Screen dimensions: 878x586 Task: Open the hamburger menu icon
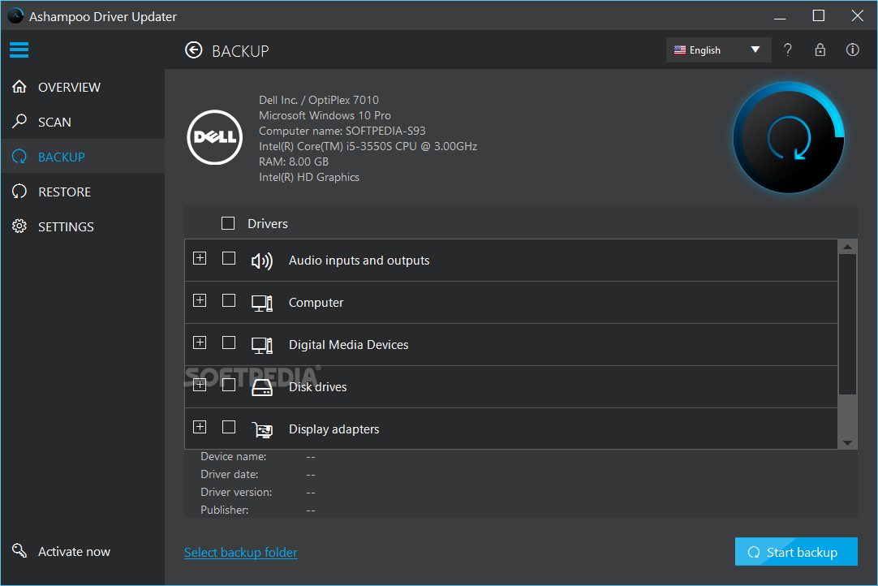click(19, 50)
